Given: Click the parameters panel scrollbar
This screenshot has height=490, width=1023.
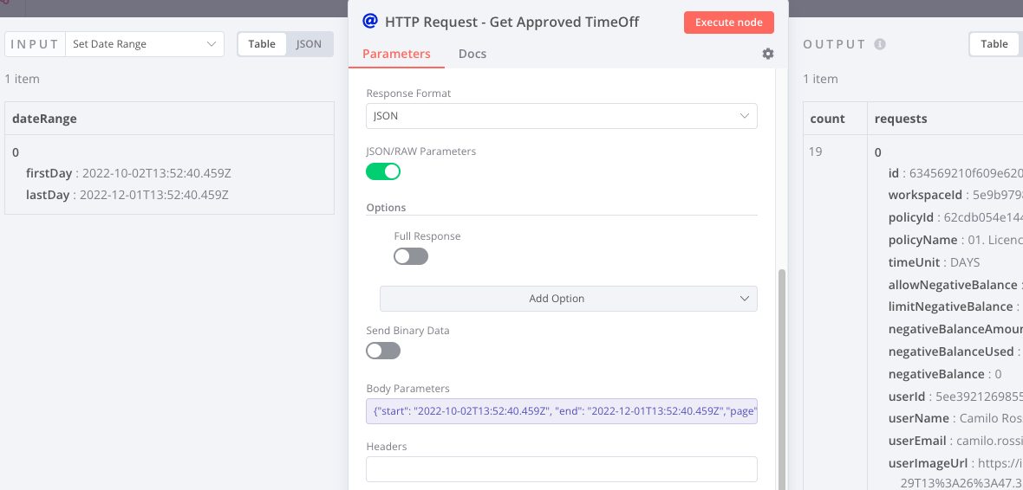Looking at the screenshot, I should (782, 378).
